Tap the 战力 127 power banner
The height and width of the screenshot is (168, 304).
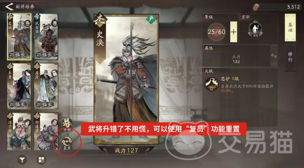(126, 150)
